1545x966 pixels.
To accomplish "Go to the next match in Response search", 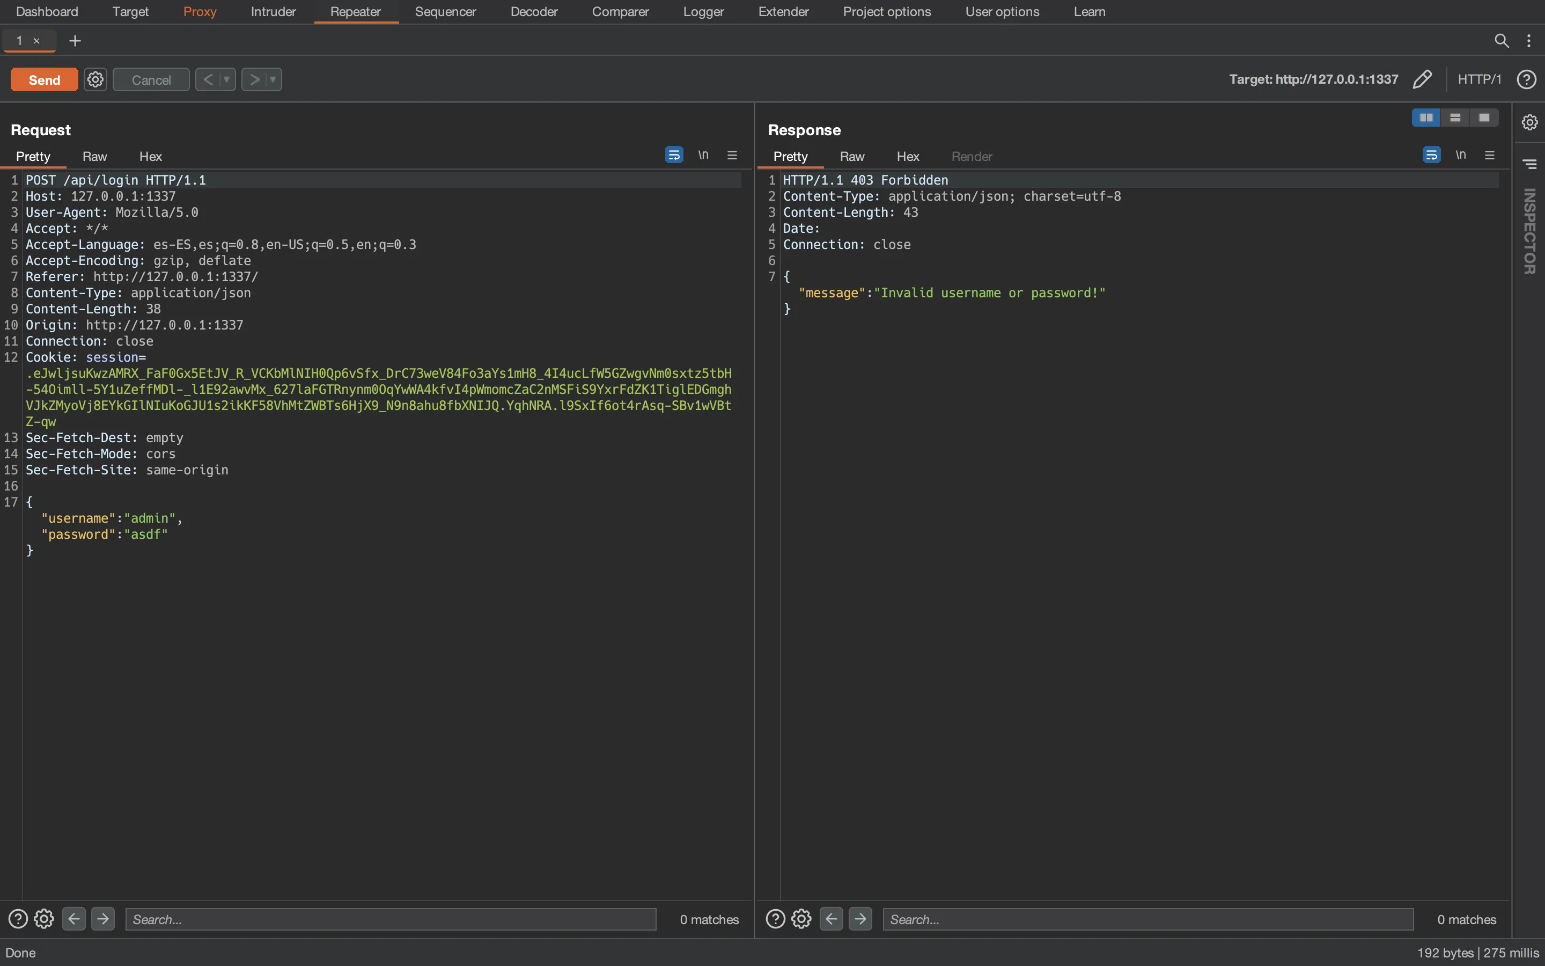I will click(x=860, y=919).
